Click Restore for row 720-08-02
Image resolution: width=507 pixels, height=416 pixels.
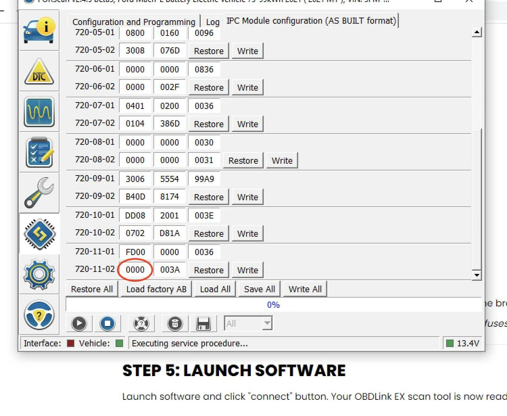[x=243, y=161]
